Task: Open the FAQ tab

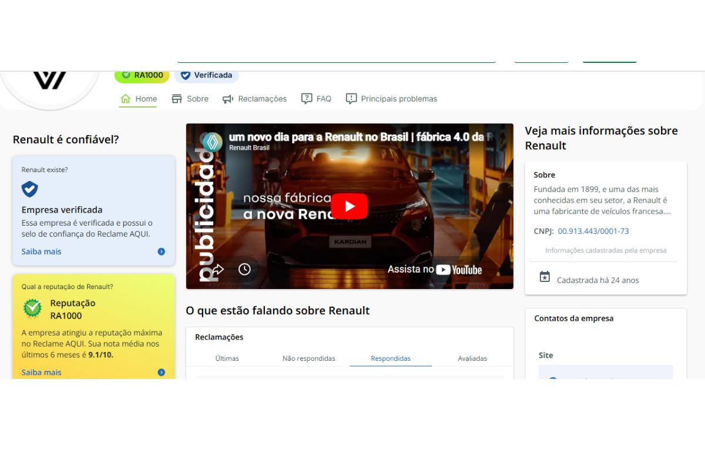Action: (316, 99)
